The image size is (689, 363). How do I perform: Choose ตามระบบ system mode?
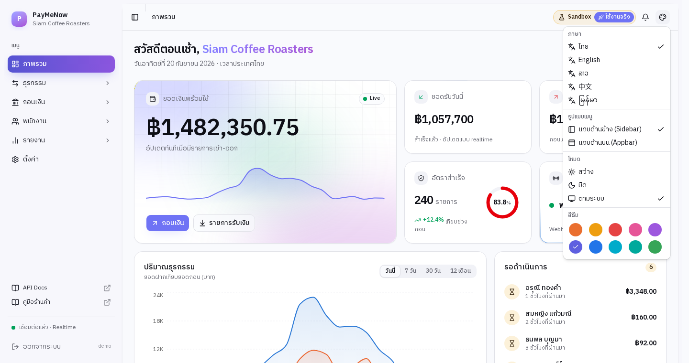(x=617, y=199)
